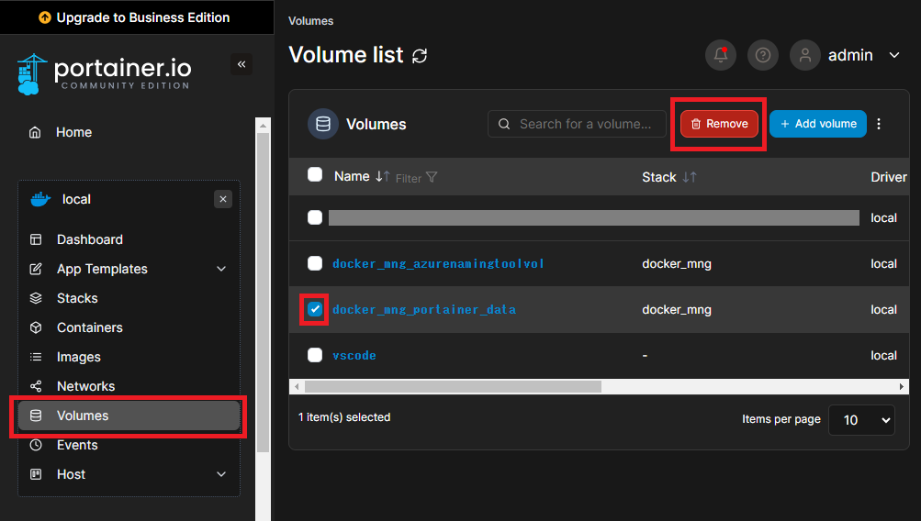Open docker_mng_portainer_data volume link
Image resolution: width=921 pixels, height=521 pixels.
pyautogui.click(x=424, y=310)
